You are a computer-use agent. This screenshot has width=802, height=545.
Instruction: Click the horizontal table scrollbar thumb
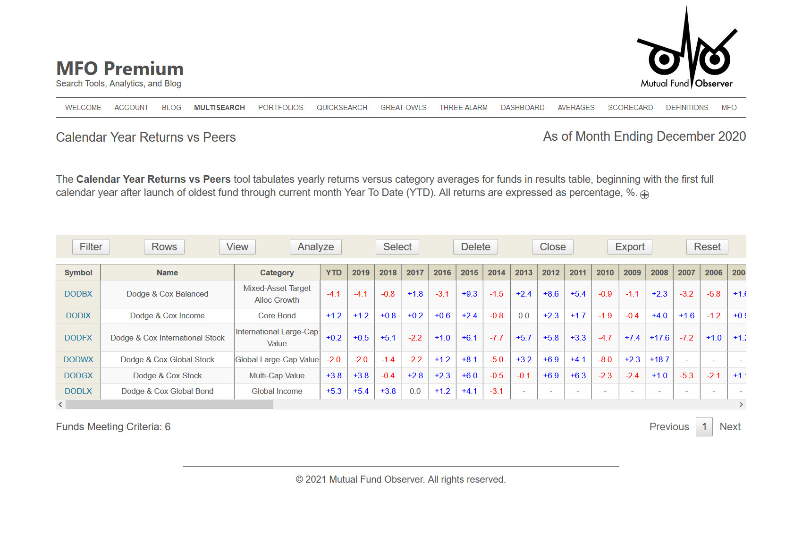tap(169, 405)
